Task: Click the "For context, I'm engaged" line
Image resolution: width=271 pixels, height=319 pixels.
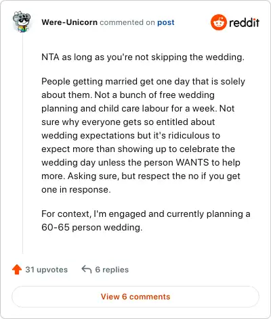Action: pyautogui.click(x=93, y=214)
